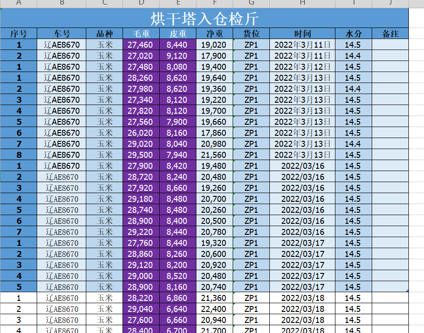The width and height of the screenshot is (424, 333).
Task: Click net weight cell 17,900
Action: (215, 55)
